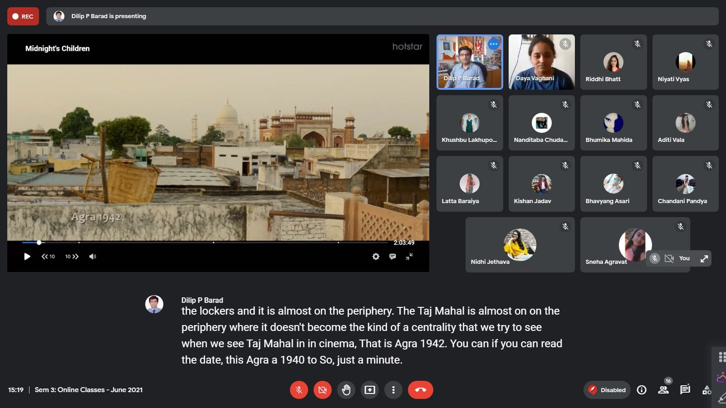The height and width of the screenshot is (408, 726).
Task: Click muted mic icon on Niyati Vyas tile
Action: [709, 44]
